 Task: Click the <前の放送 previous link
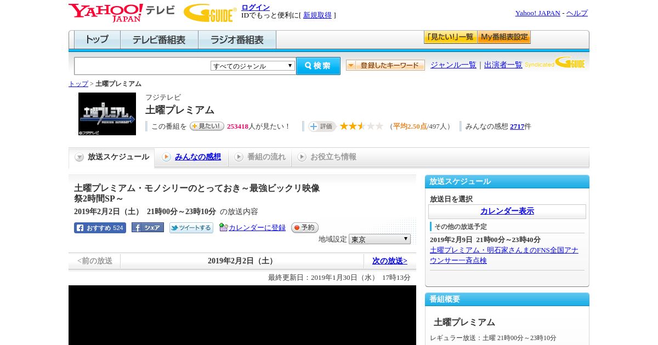pos(95,261)
